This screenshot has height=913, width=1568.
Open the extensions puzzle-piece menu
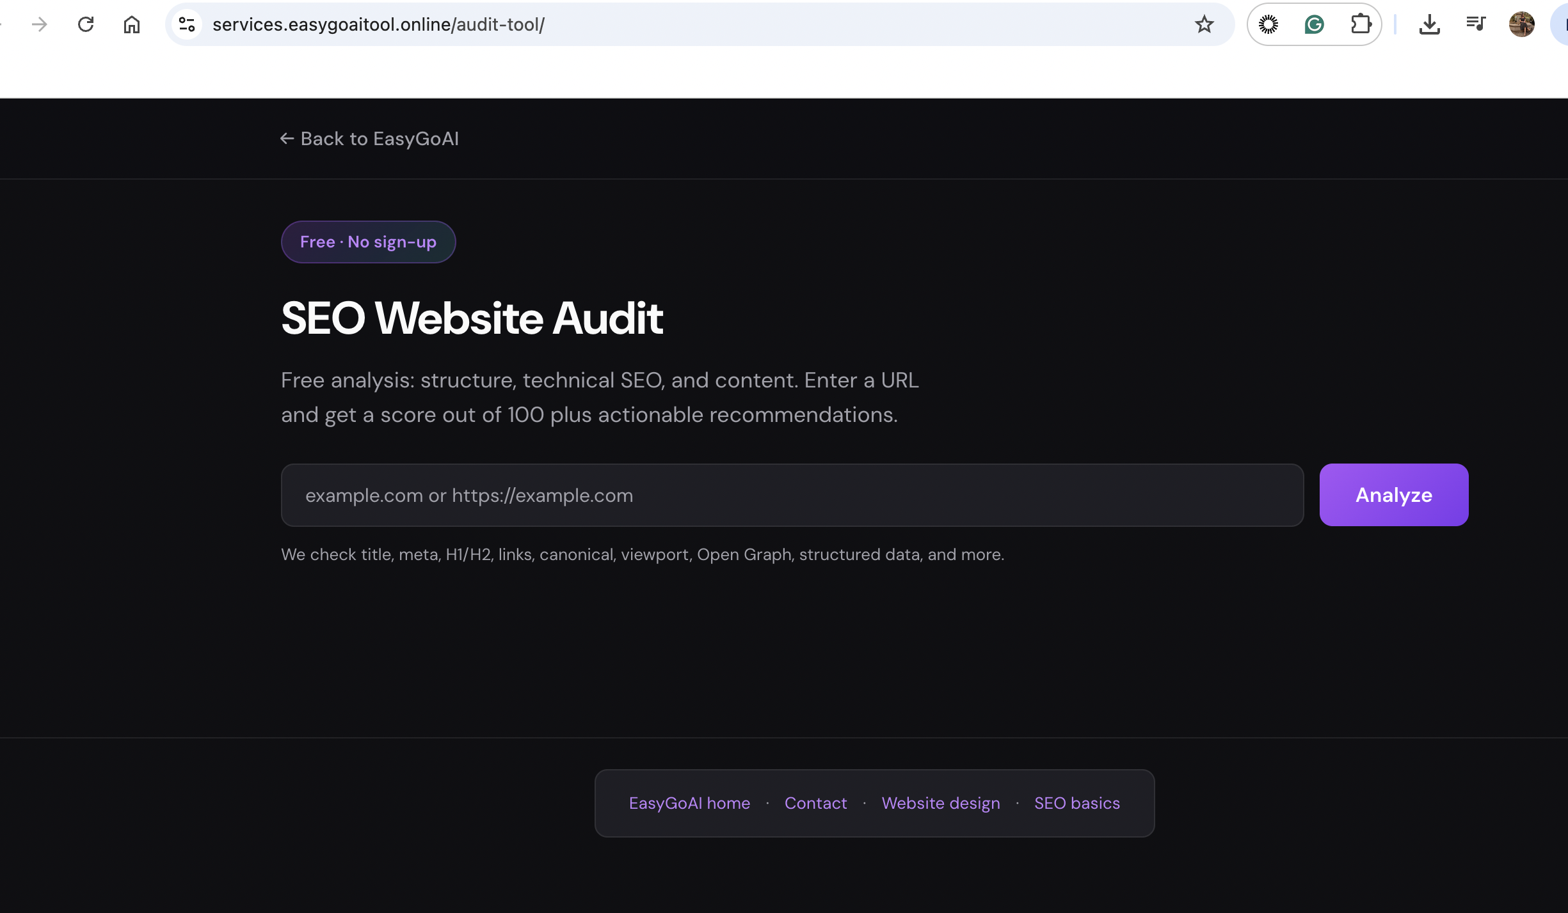click(1362, 24)
